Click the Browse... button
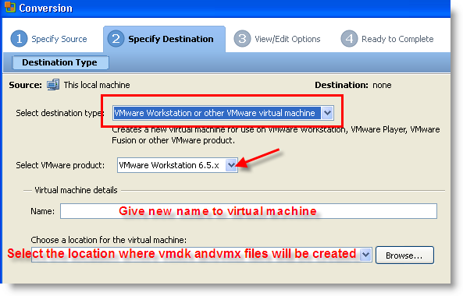 pyautogui.click(x=404, y=255)
